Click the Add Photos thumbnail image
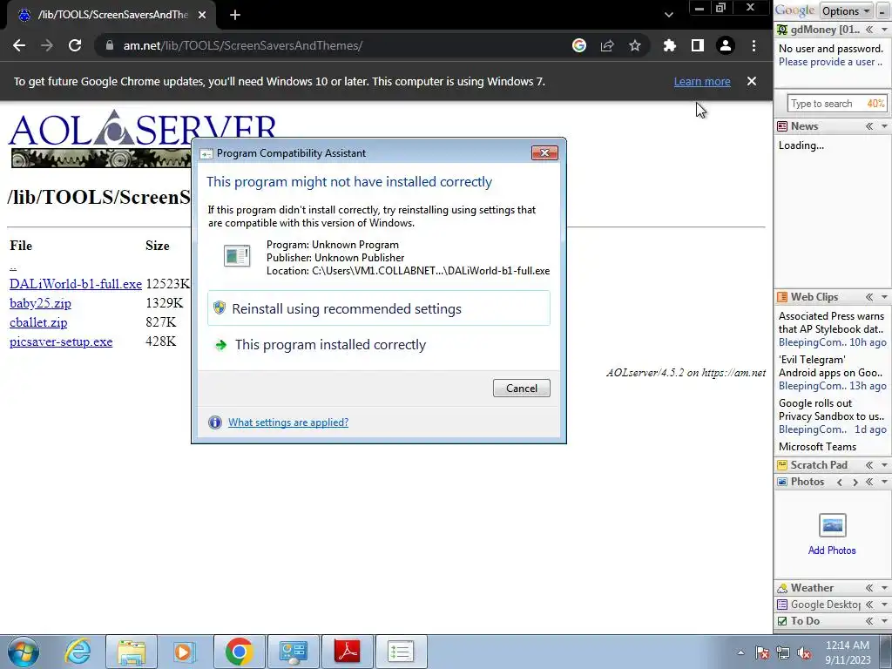 832,525
